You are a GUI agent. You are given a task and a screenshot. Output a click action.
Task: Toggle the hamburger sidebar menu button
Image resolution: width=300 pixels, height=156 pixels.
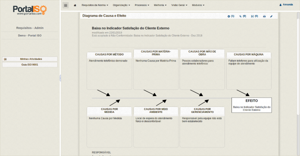[x=66, y=5]
